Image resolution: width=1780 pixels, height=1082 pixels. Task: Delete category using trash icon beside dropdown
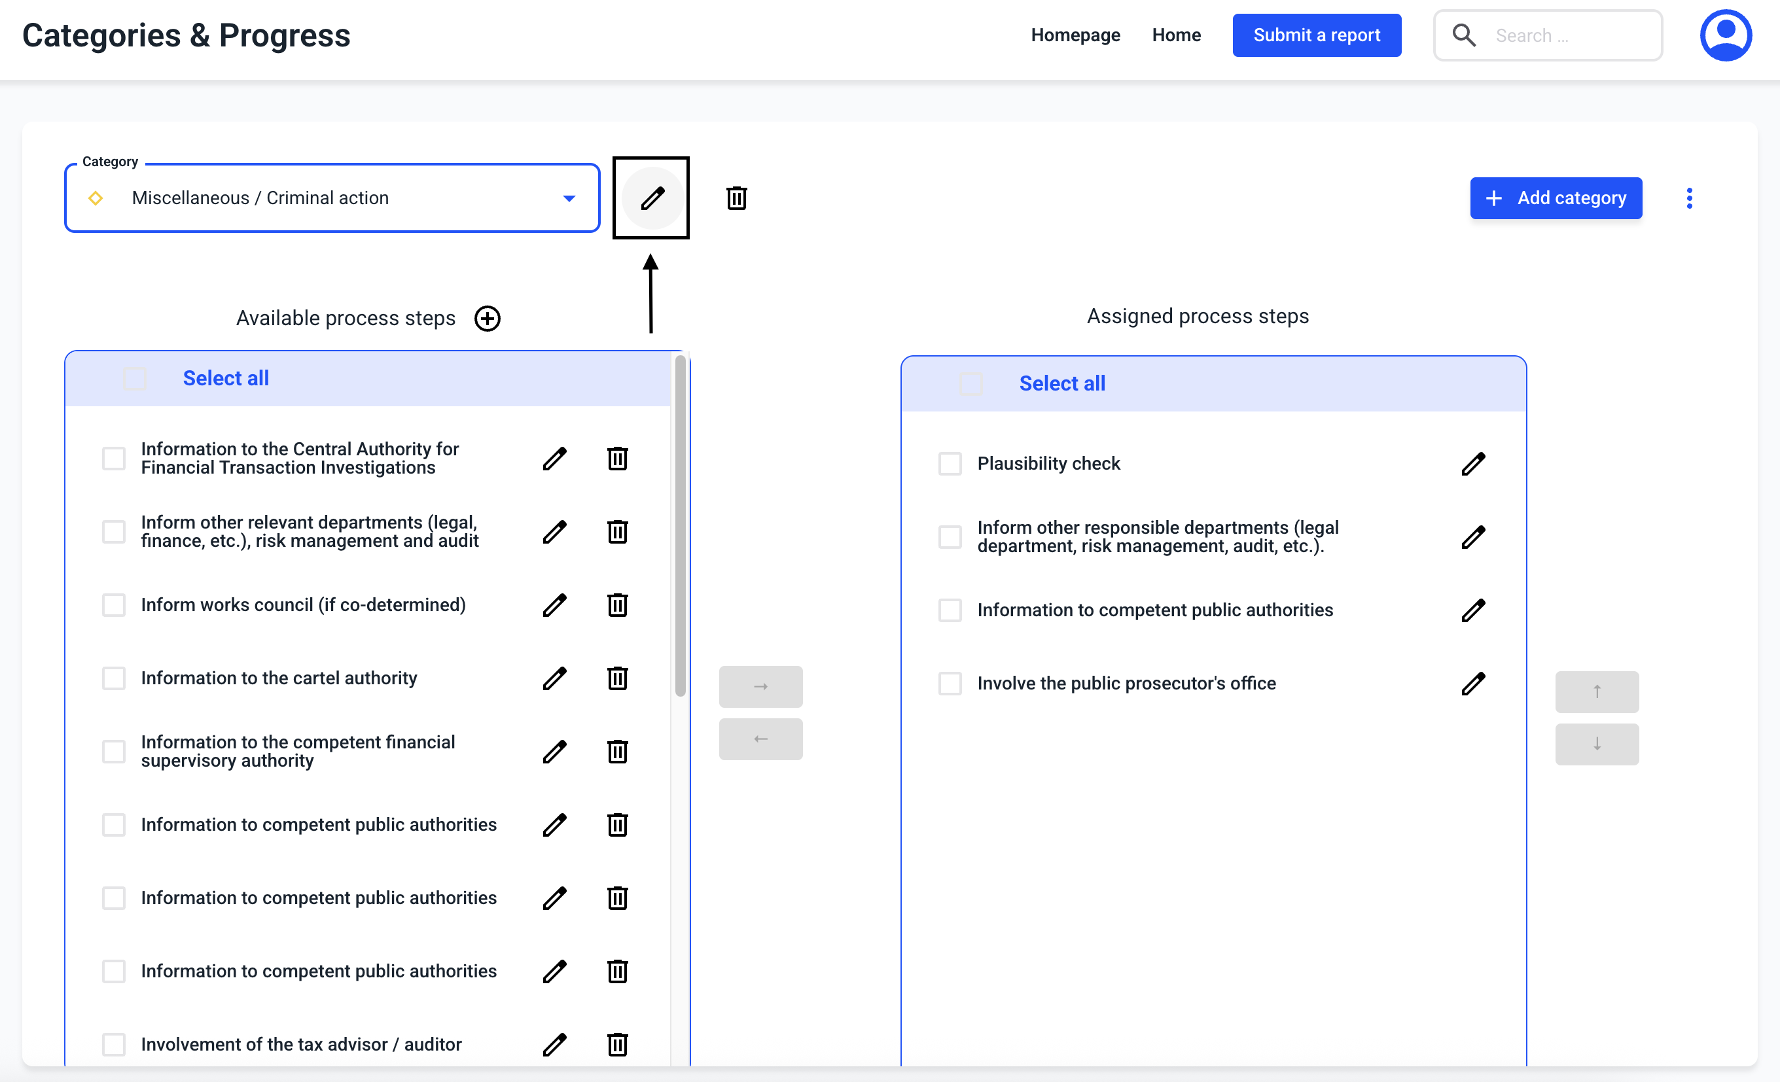click(x=736, y=198)
